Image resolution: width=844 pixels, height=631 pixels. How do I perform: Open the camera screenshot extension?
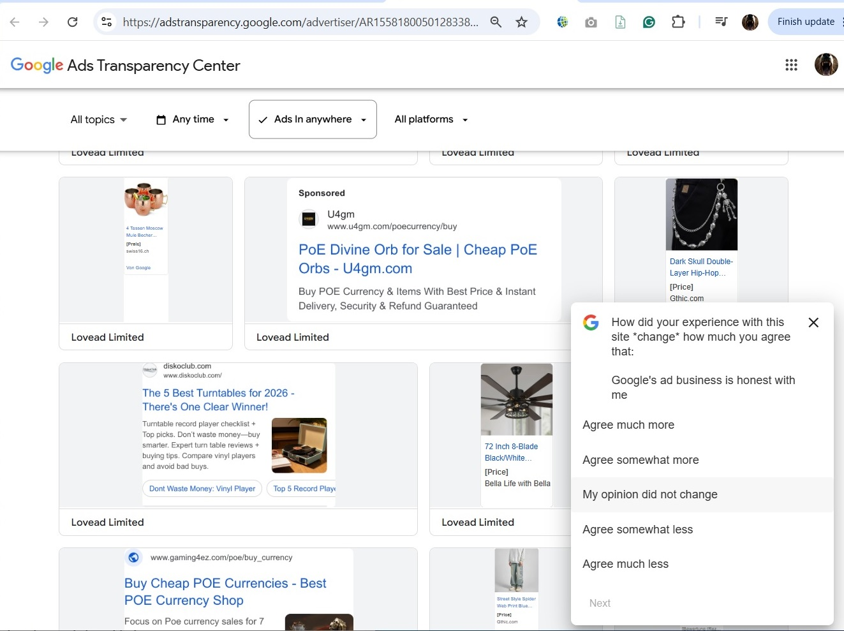591,22
